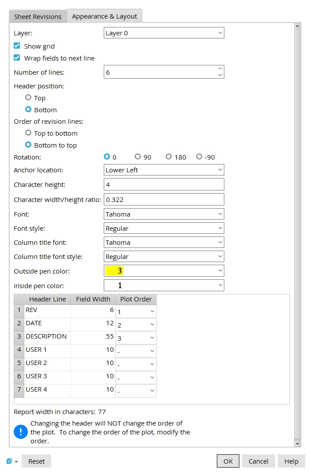This screenshot has height=472, width=310.
Task: Uncheck the Show grid checkbox
Action: point(17,46)
